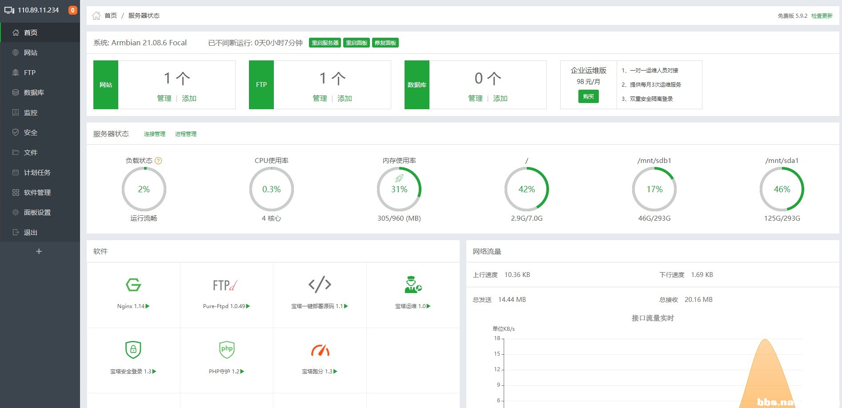Click the root / disk 42% gauge

[x=527, y=189]
